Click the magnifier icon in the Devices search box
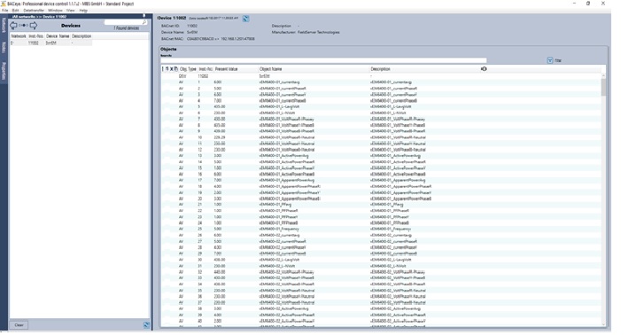This screenshot has height=335, width=636. [144, 22]
